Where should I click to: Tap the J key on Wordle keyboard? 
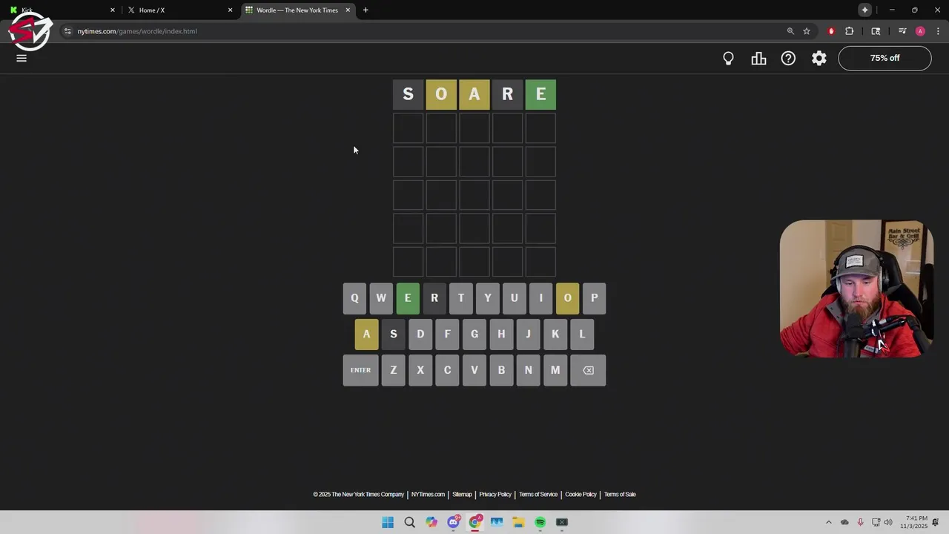tap(528, 334)
